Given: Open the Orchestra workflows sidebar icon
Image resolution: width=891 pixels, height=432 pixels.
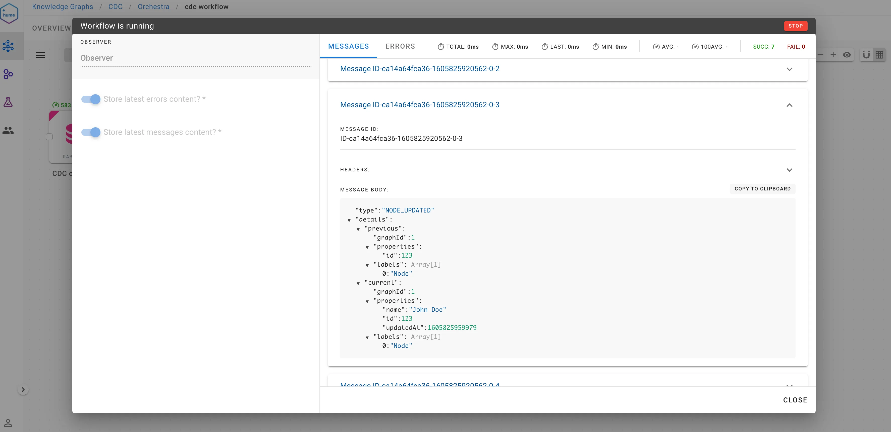Looking at the screenshot, I should click(x=8, y=74).
